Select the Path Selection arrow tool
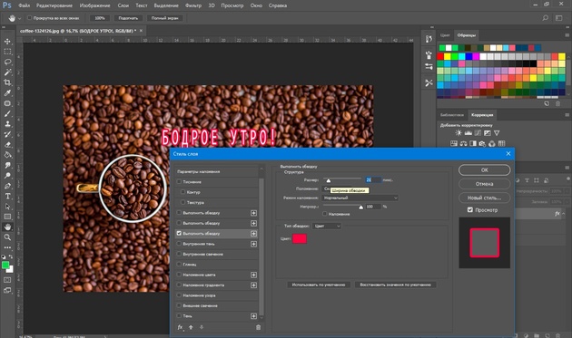The height and width of the screenshot is (338, 572). (x=7, y=206)
